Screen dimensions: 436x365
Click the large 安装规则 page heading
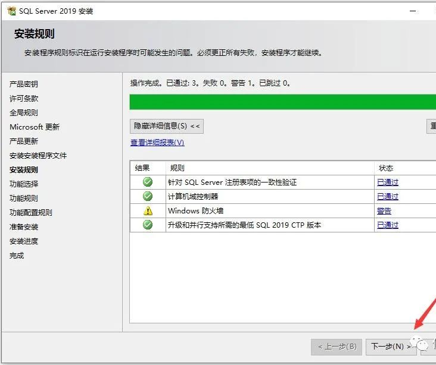click(34, 34)
